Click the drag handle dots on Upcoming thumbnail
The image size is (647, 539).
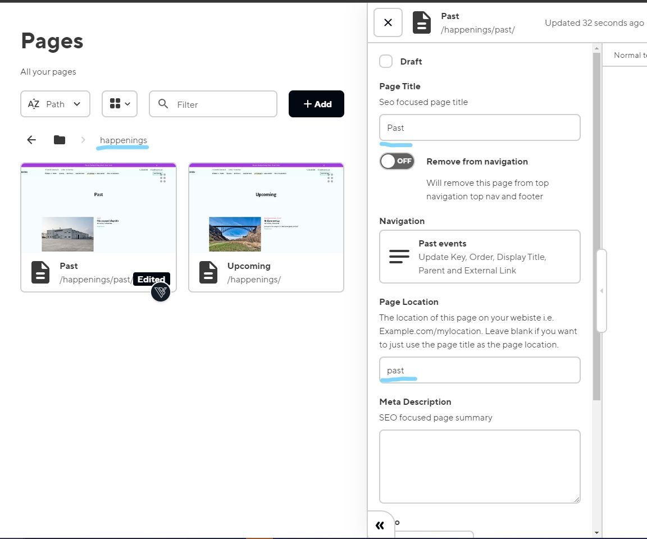tap(330, 178)
